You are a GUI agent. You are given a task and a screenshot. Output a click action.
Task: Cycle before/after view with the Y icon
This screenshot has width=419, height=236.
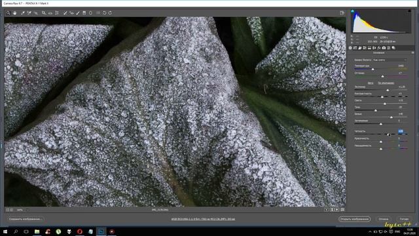point(326,210)
